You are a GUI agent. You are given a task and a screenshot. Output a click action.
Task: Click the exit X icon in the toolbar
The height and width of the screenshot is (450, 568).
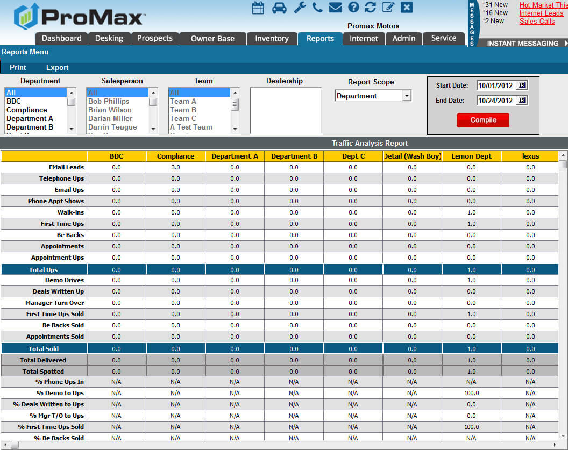coord(407,8)
